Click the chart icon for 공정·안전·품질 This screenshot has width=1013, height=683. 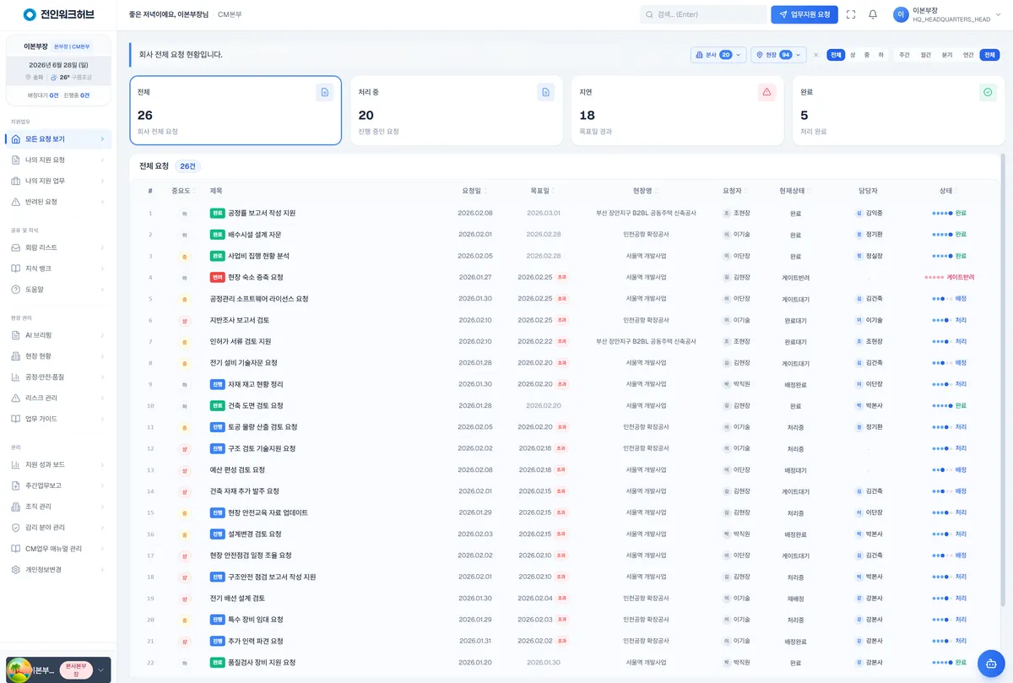(x=16, y=377)
